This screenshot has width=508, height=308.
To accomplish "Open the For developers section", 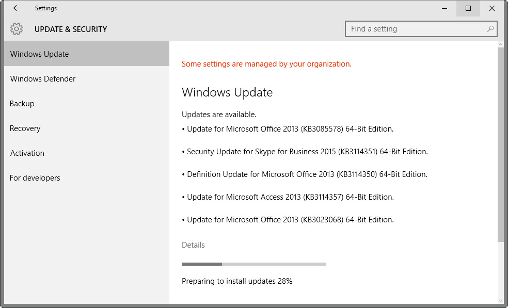I will click(x=87, y=178).
